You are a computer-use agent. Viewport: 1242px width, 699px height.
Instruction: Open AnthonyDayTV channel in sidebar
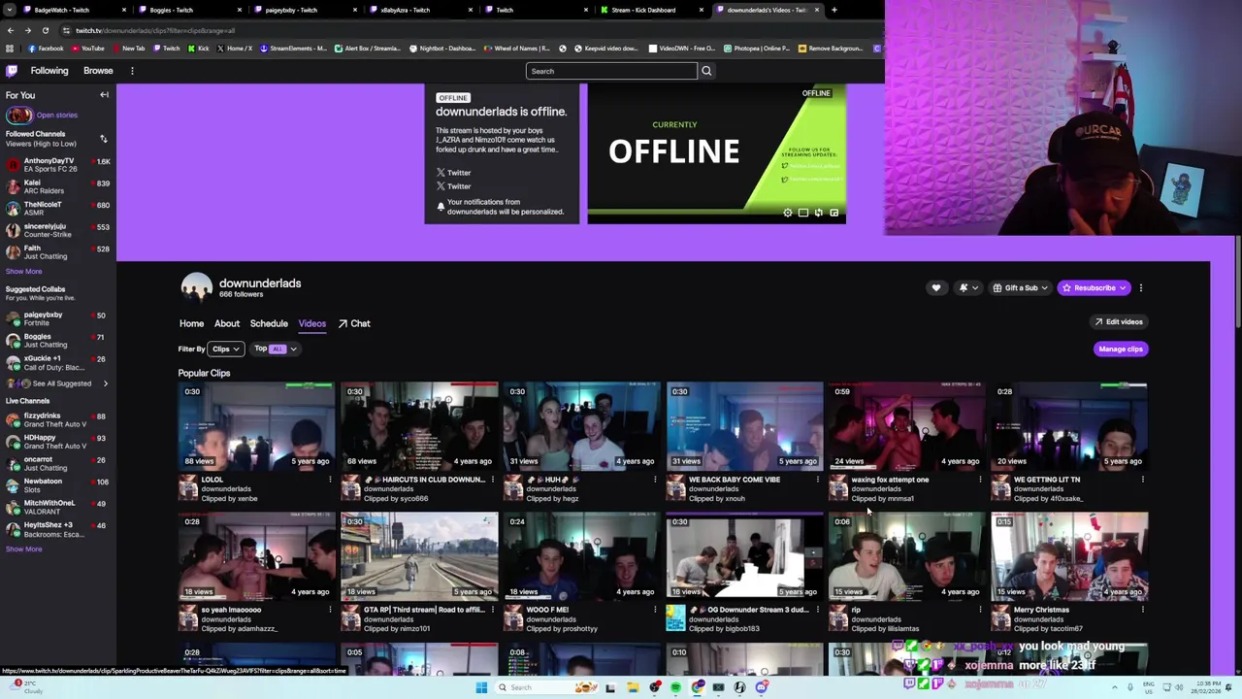57,165
